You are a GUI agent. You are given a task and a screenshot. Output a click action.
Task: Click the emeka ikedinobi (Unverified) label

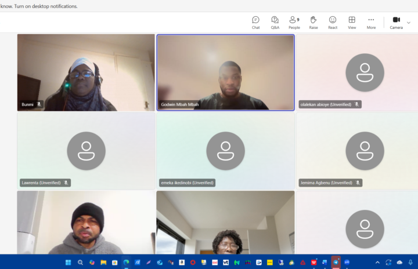coord(187,183)
